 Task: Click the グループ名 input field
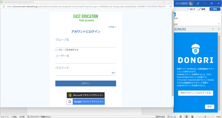[x=86, y=45]
